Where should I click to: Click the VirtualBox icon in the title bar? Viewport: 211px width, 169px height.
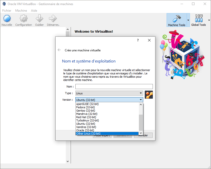click(x=4, y=4)
